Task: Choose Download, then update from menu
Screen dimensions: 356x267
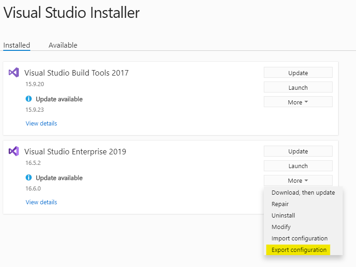Action: pos(303,192)
